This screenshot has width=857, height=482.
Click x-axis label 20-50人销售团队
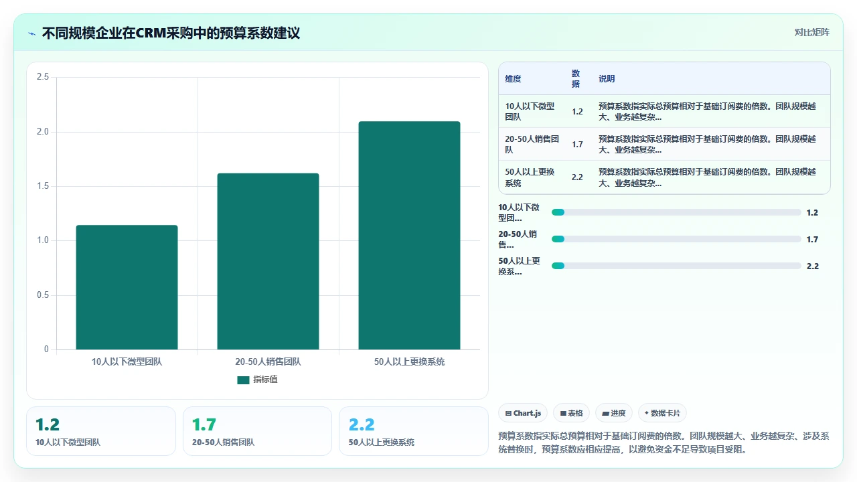click(268, 361)
